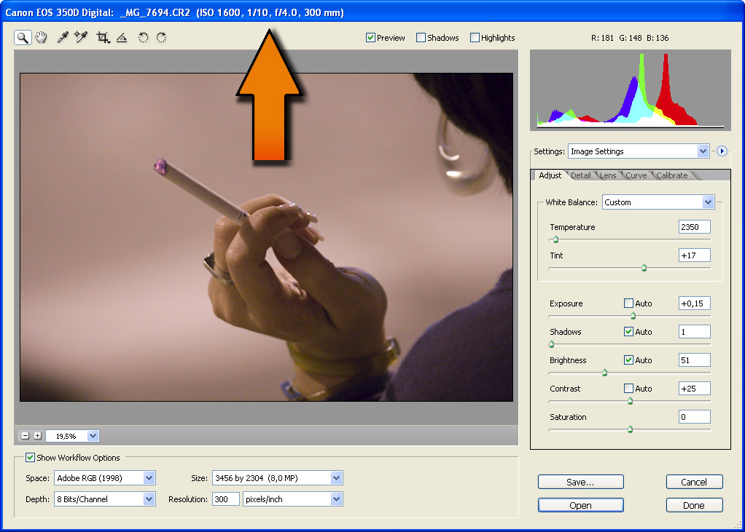This screenshot has height=532, width=745.
Task: Enable Auto for Contrast
Action: 628,389
